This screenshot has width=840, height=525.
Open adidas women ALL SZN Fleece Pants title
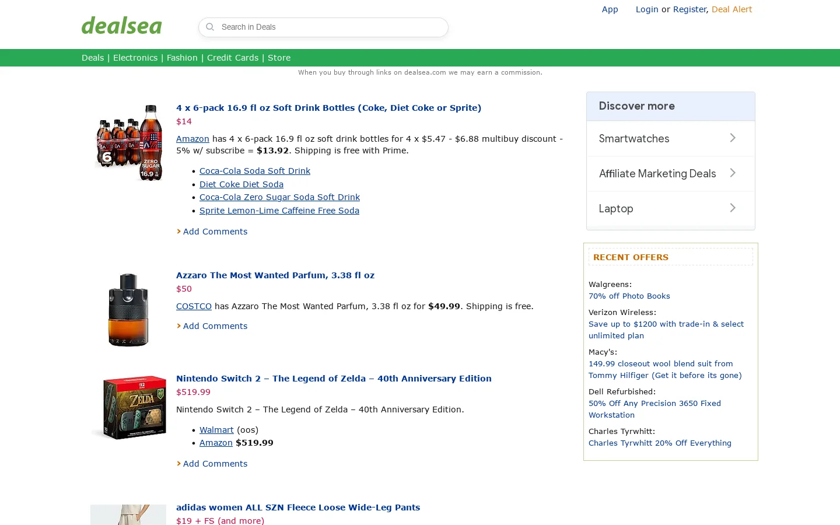(x=298, y=508)
